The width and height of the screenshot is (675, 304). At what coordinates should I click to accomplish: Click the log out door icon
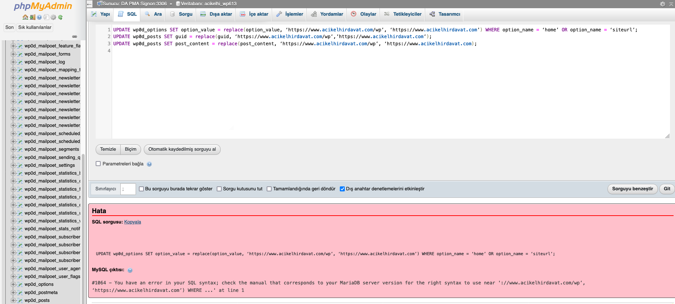coord(32,17)
